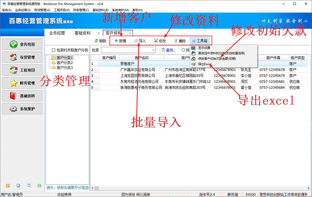Click the 修改 edit toolbar button
This screenshot has height=197, width=312.
pyautogui.click(x=160, y=41)
